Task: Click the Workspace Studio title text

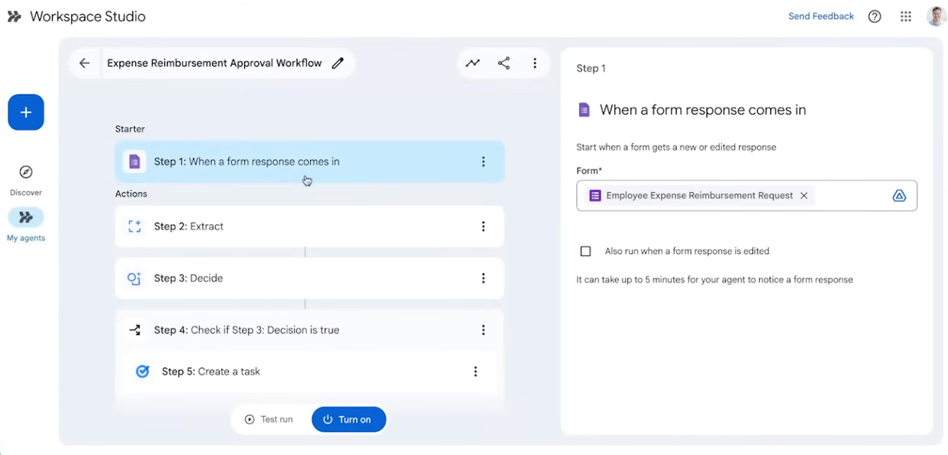Action: click(87, 17)
